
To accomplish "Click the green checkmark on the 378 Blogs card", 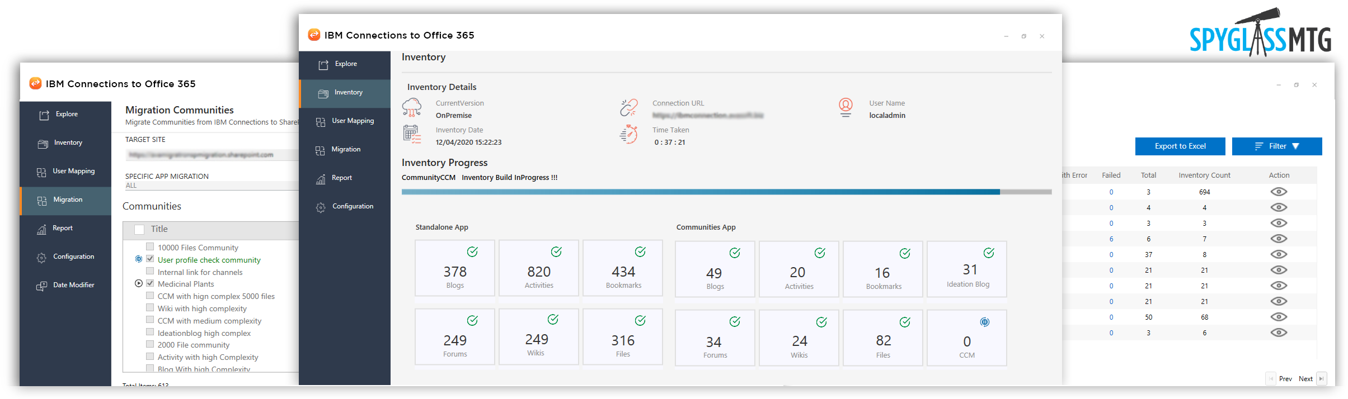I will tap(472, 251).
